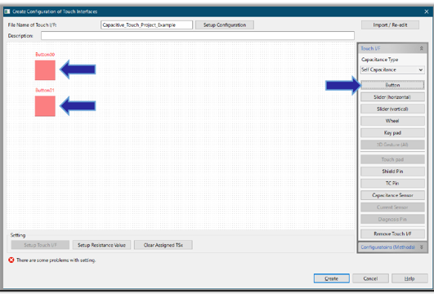The width and height of the screenshot is (434, 294).
Task: Add a Button touch interface
Action: coord(392,85)
